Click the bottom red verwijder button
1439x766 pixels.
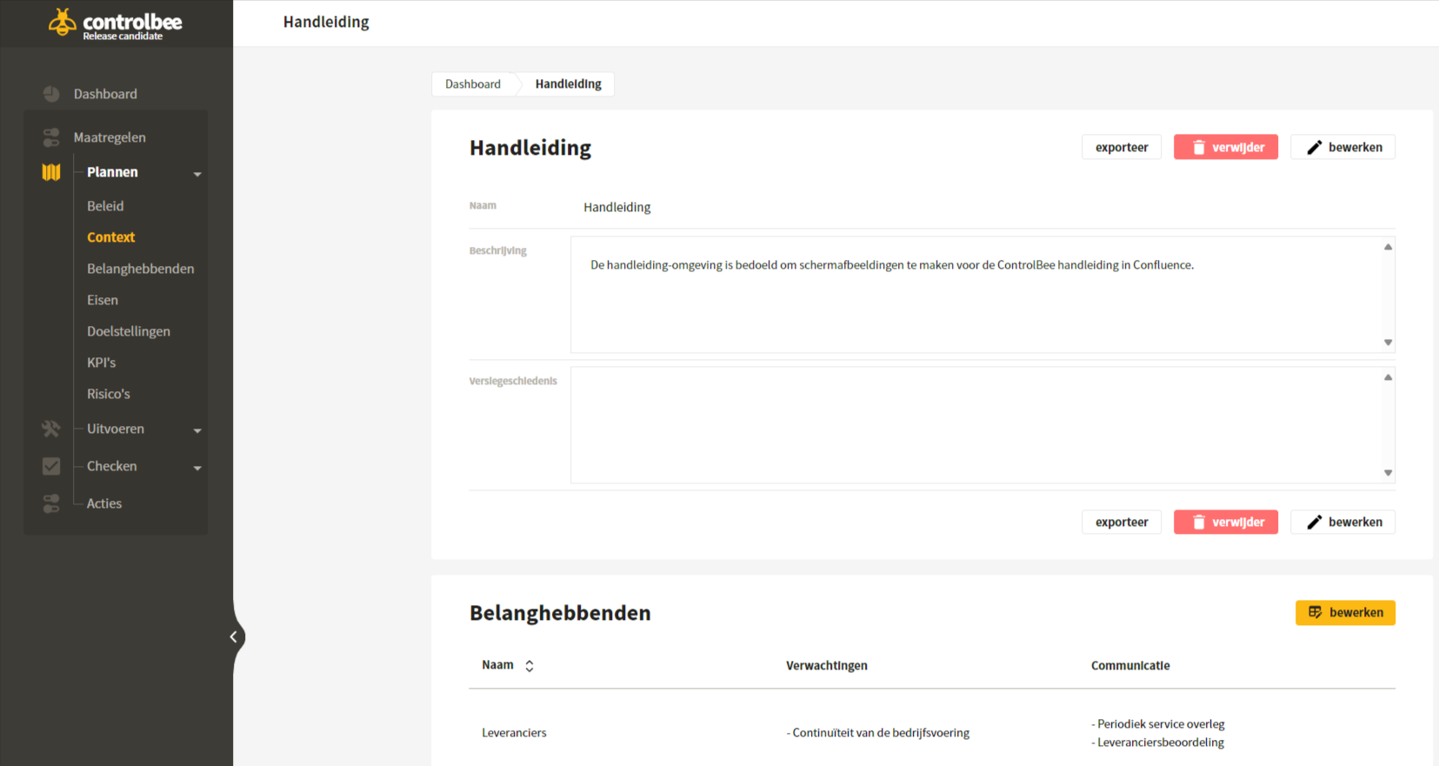tap(1226, 522)
